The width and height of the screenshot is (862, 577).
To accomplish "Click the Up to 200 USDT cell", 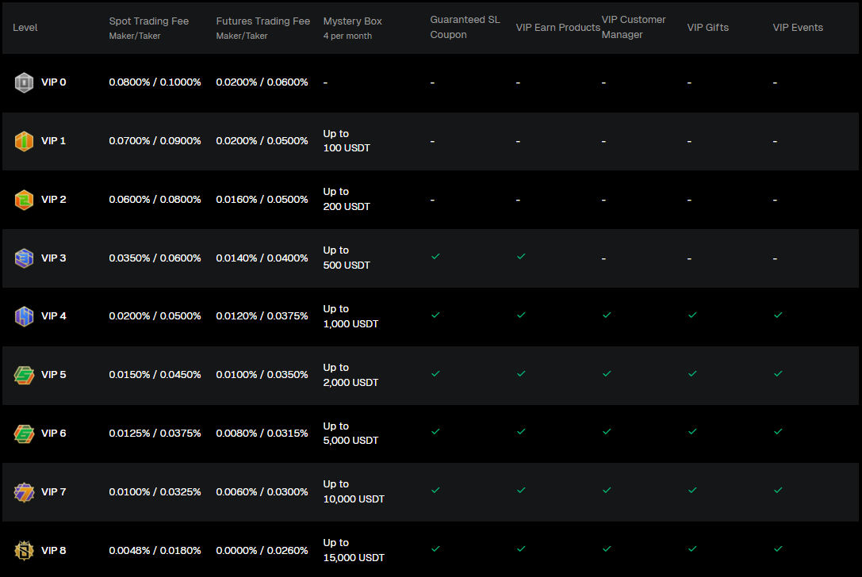I will 347,200.
